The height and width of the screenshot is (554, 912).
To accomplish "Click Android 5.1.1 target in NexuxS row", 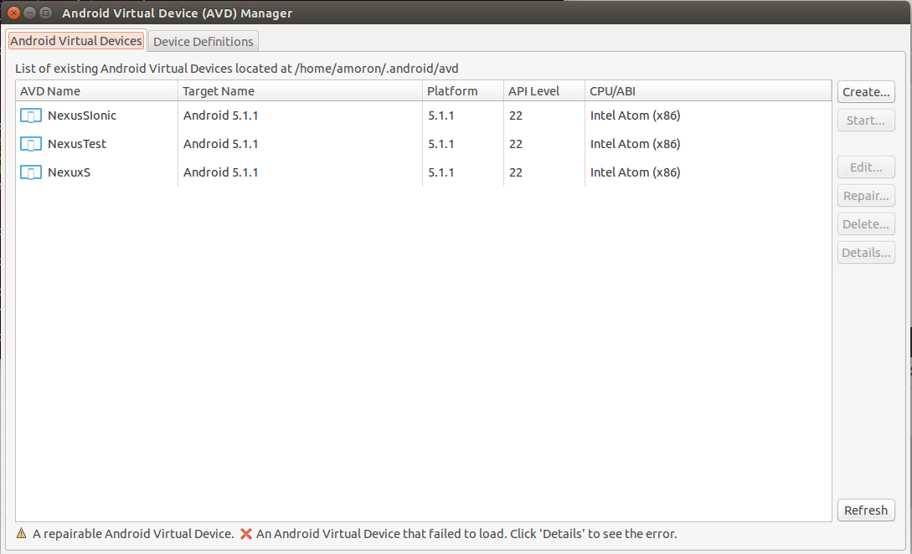I will pos(220,172).
